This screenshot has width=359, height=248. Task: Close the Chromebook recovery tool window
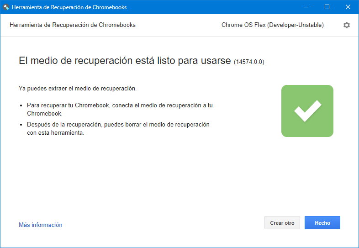(348, 7)
